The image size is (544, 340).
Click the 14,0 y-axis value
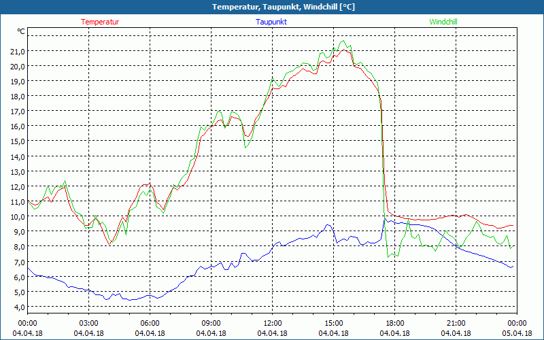(x=18, y=156)
